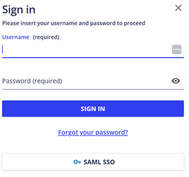
Task: Choose the SAML SSO login option
Action: tap(93, 162)
